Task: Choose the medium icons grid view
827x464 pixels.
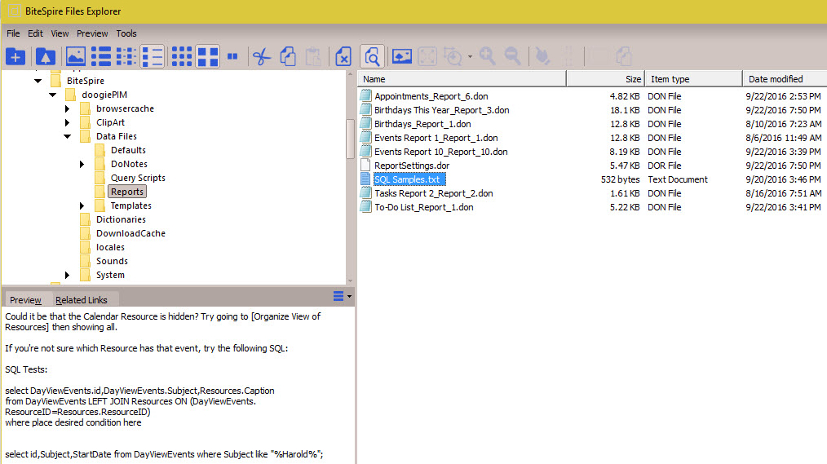Action: click(x=182, y=56)
